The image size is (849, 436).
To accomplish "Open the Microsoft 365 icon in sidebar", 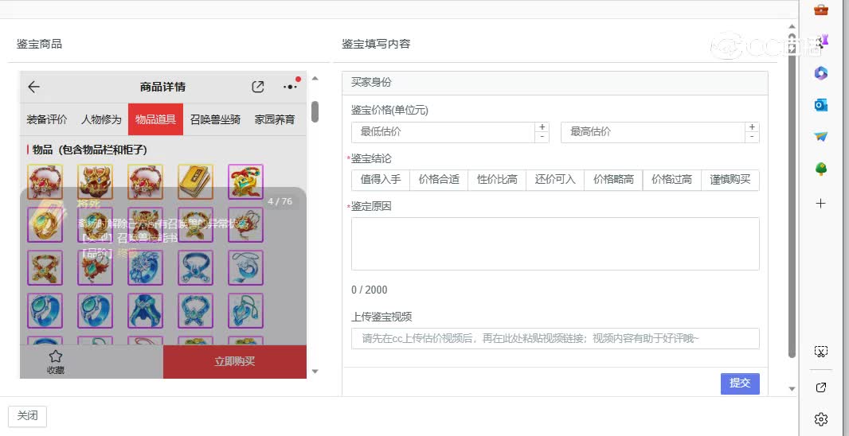I will point(821,73).
